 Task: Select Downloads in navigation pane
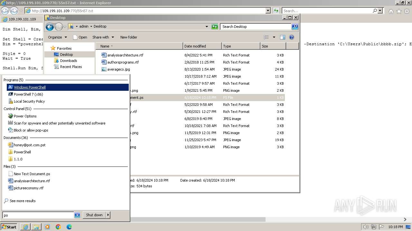pos(66,61)
